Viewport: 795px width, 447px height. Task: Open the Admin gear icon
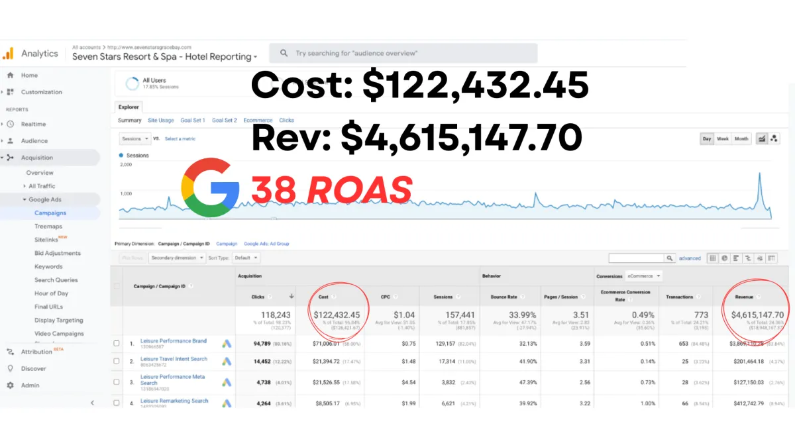click(11, 385)
